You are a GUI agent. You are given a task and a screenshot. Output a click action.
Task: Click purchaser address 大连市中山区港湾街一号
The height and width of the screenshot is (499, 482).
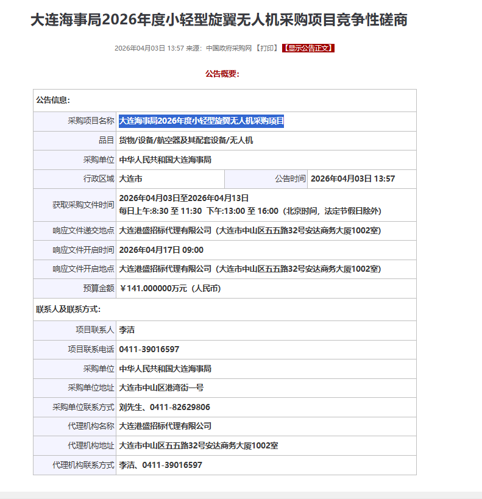pyautogui.click(x=161, y=388)
